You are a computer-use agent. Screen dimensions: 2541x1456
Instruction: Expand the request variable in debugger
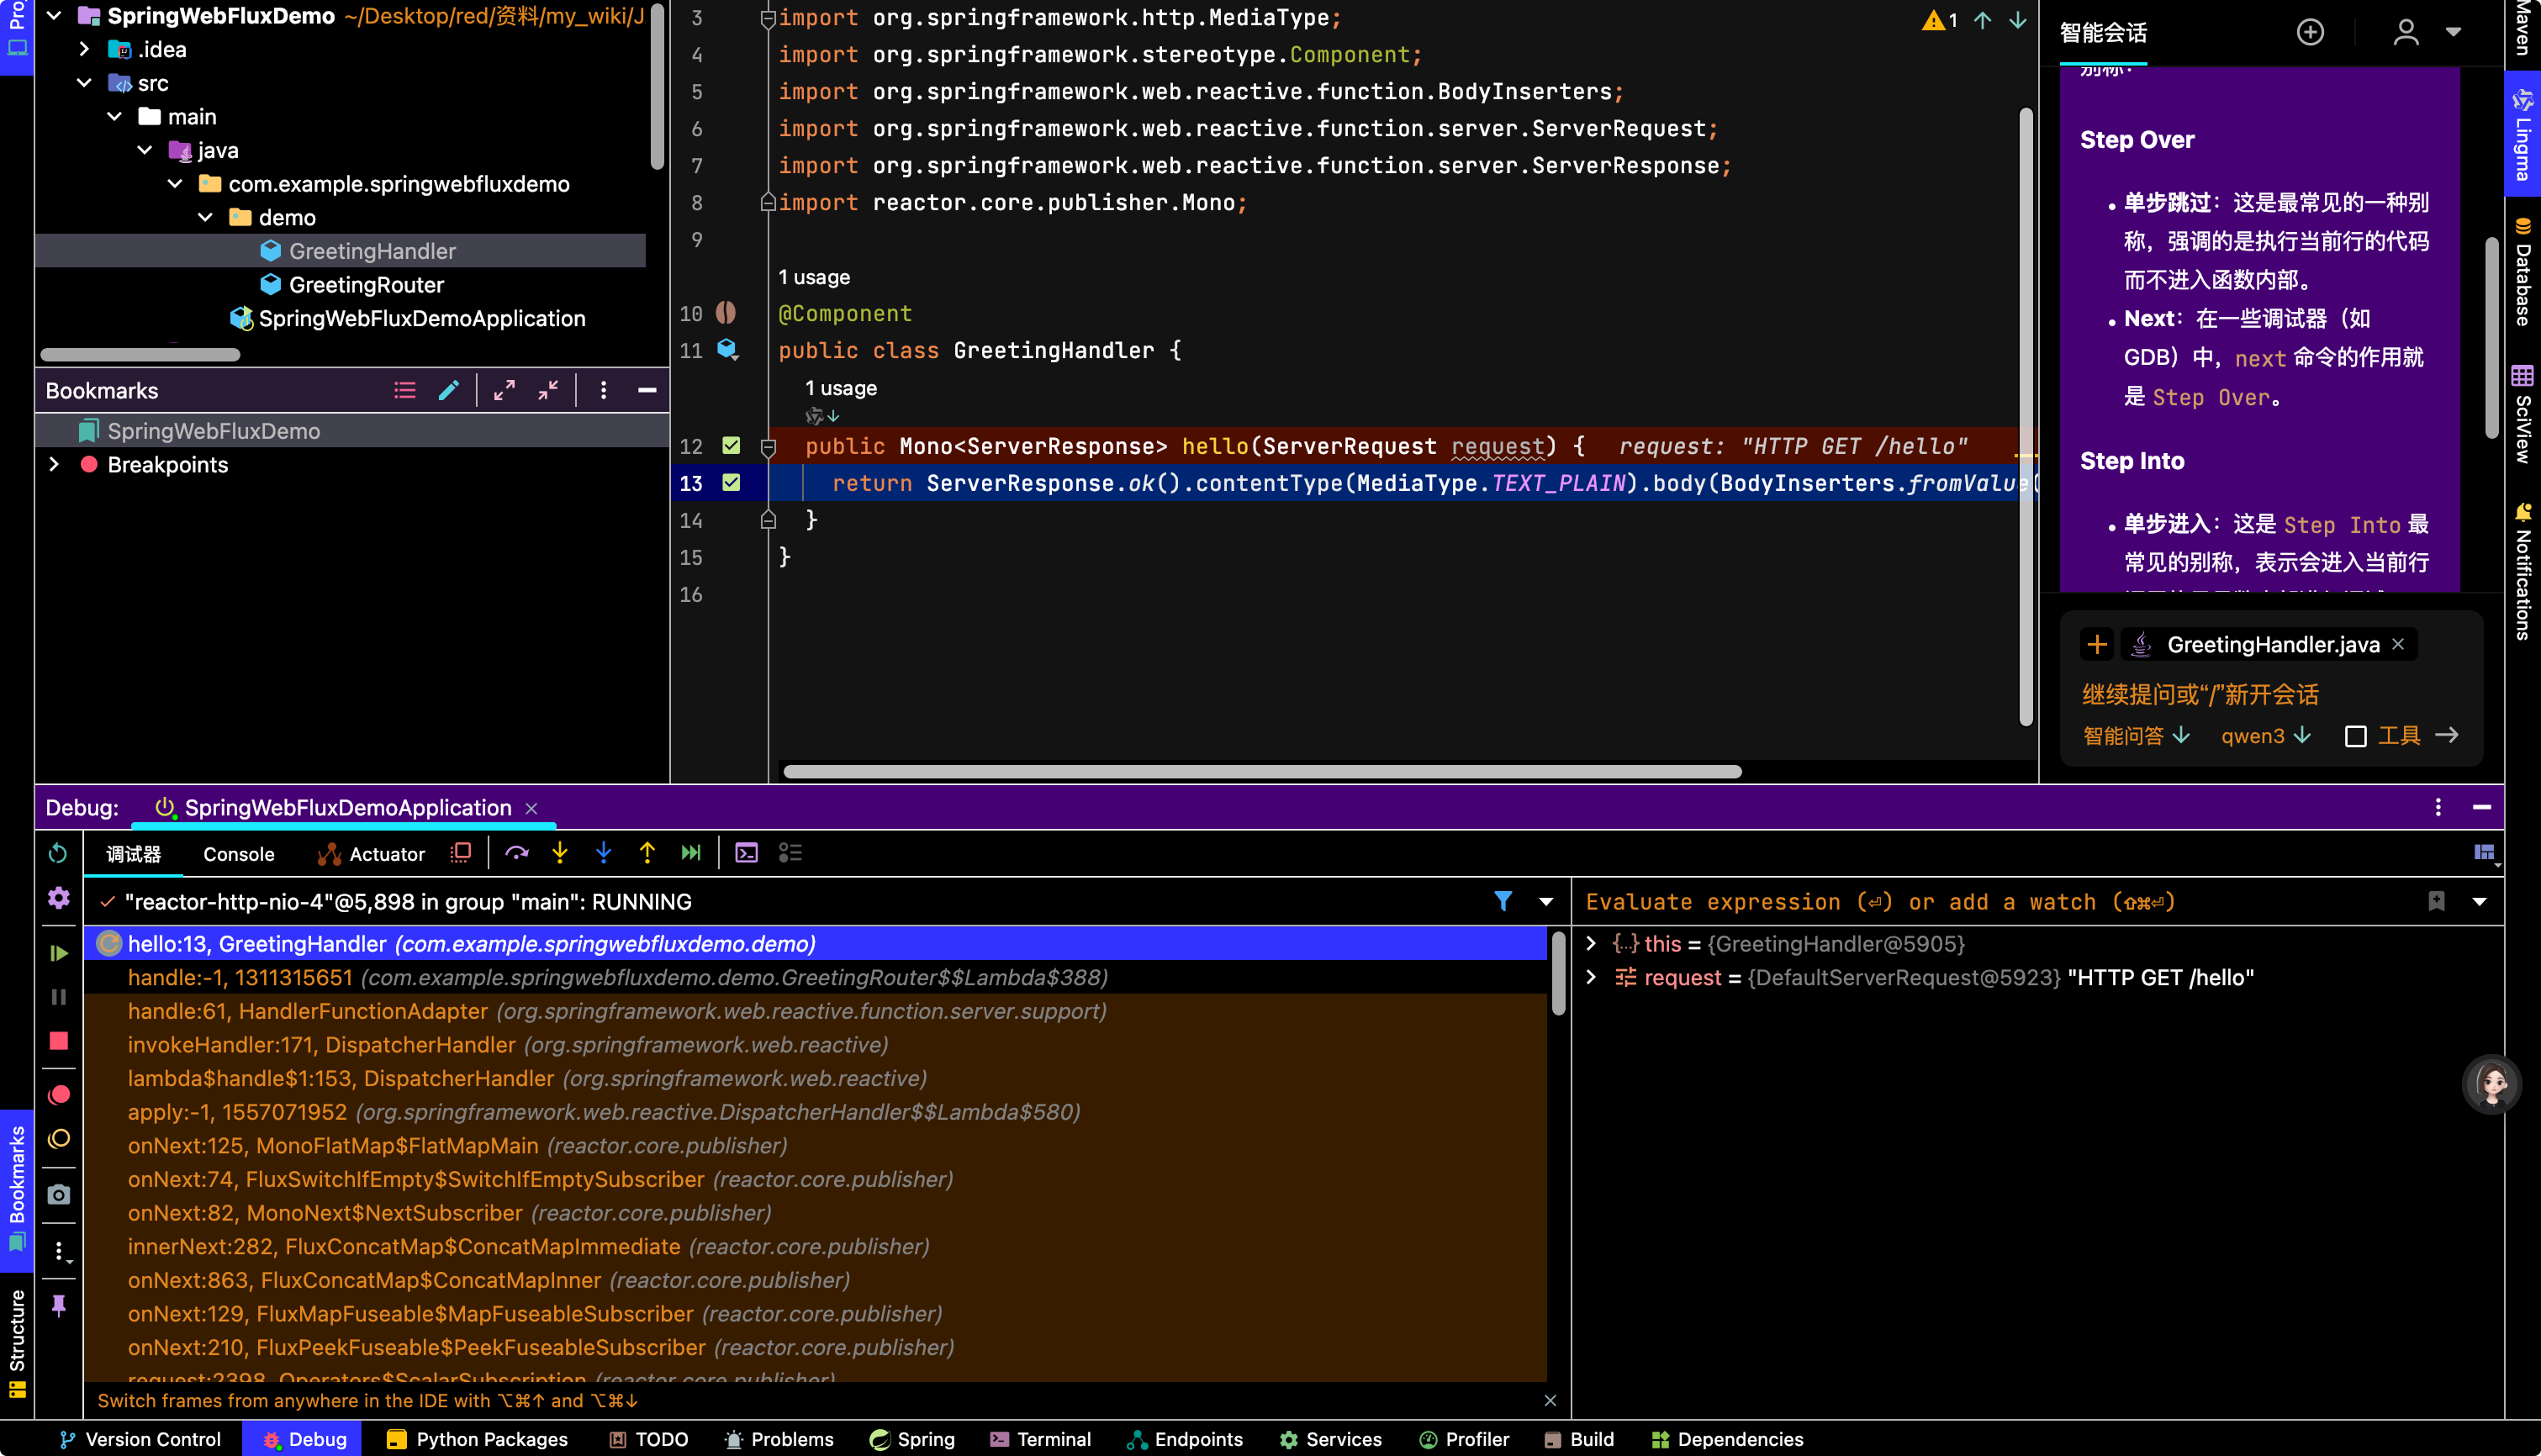click(1591, 977)
